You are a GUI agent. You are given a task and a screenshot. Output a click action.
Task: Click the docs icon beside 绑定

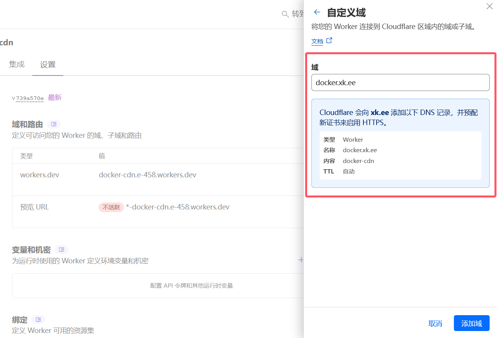click(x=38, y=320)
